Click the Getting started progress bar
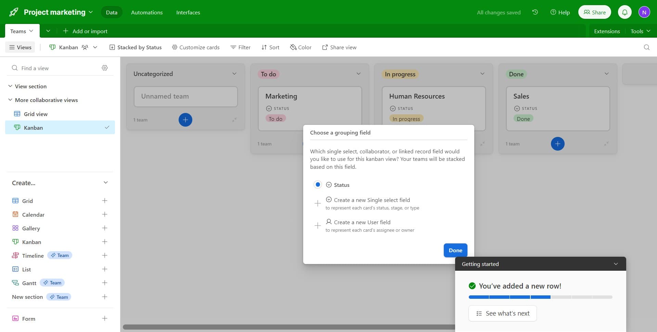This screenshot has width=657, height=332. (x=540, y=297)
